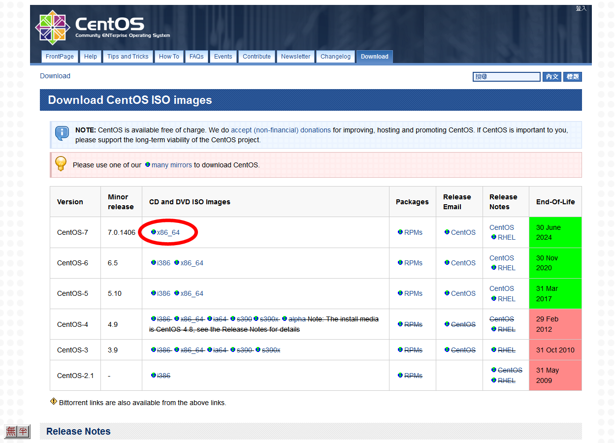Open the Help tab
Viewport: 615px width, 443px height.
91,57
